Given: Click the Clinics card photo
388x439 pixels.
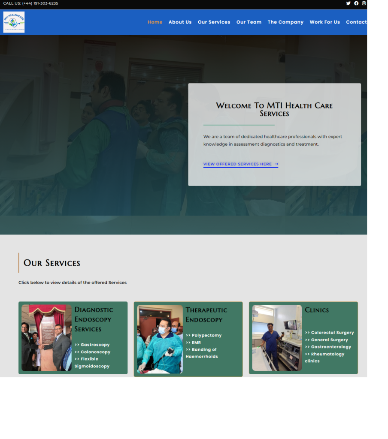Looking at the screenshot, I should click(x=277, y=338).
